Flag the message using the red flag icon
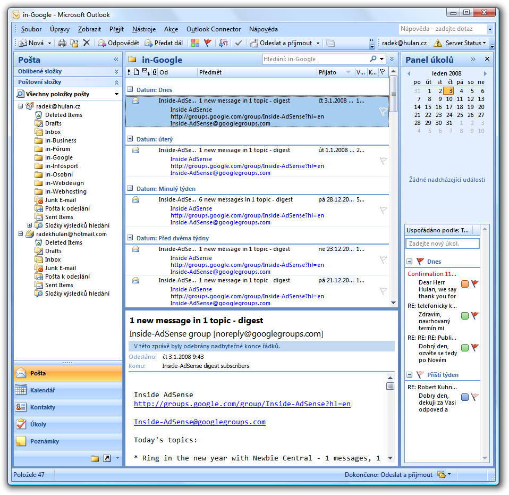The width and height of the screenshot is (509, 495). (208, 43)
